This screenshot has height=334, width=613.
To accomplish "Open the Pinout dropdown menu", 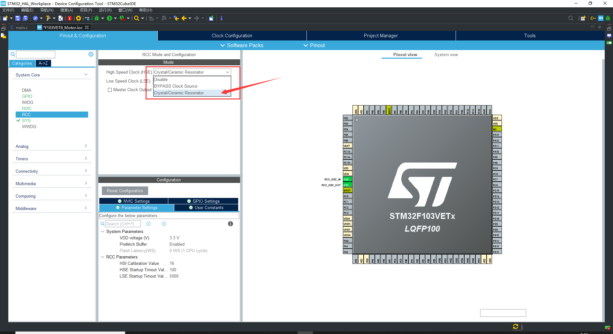I will [314, 45].
